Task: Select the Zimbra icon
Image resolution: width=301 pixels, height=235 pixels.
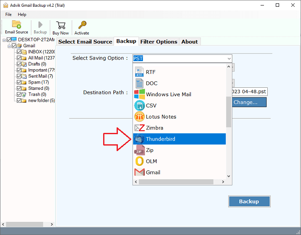Action: pos(140,128)
